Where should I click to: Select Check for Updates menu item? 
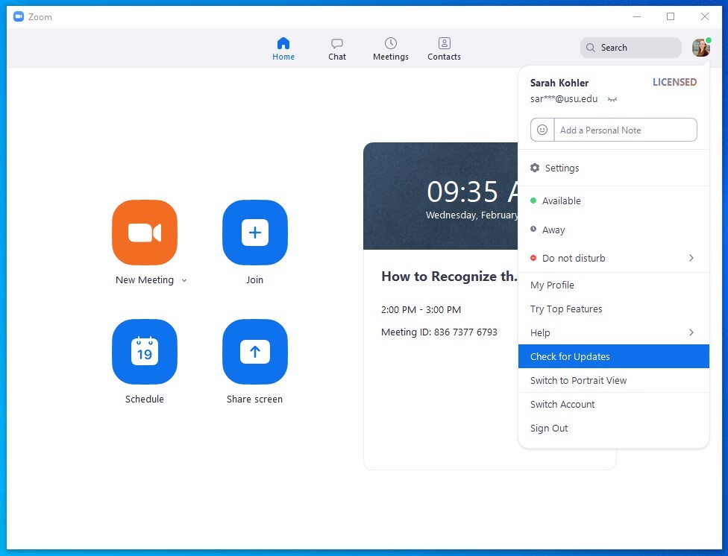[x=570, y=356]
